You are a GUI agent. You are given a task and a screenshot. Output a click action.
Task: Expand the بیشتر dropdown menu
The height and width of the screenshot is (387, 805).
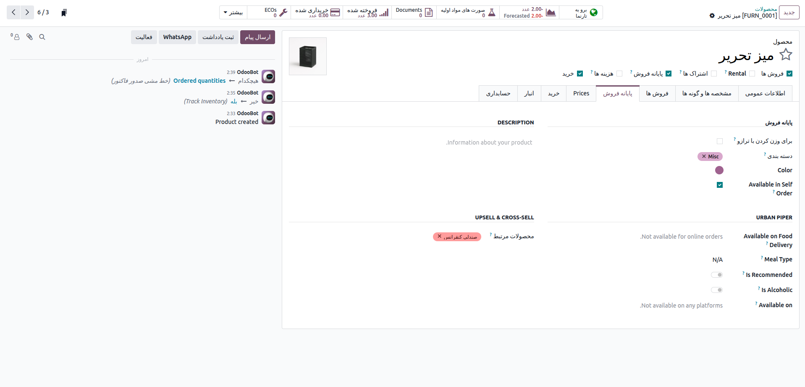click(x=233, y=13)
